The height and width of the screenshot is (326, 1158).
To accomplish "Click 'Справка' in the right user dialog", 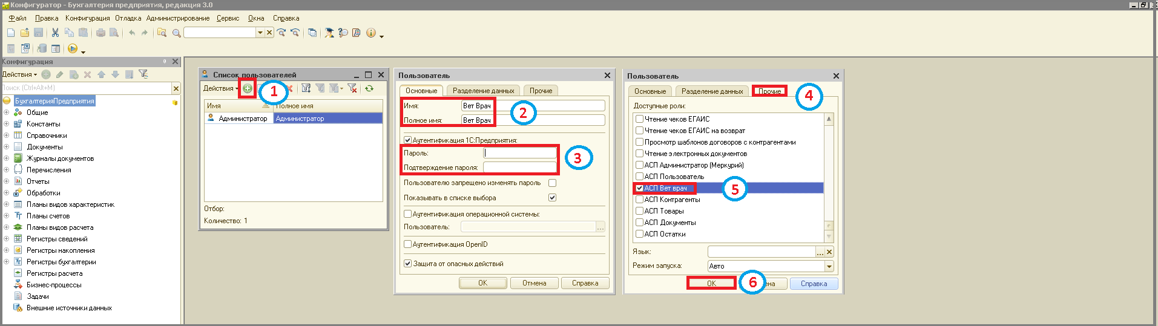I will 814,284.
